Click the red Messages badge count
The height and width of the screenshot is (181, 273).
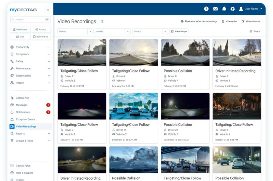click(x=48, y=105)
